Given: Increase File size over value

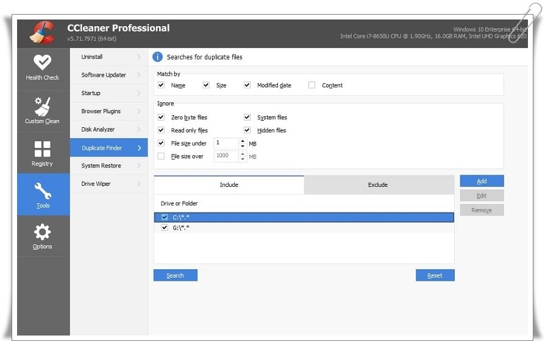Looking at the screenshot, I should [x=243, y=153].
